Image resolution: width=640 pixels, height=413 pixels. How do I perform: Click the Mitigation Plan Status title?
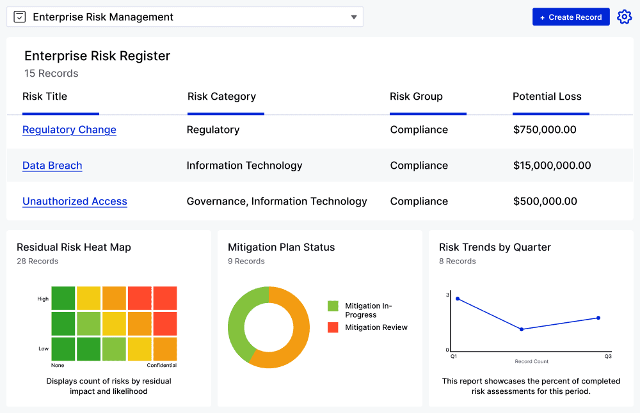[x=281, y=247]
